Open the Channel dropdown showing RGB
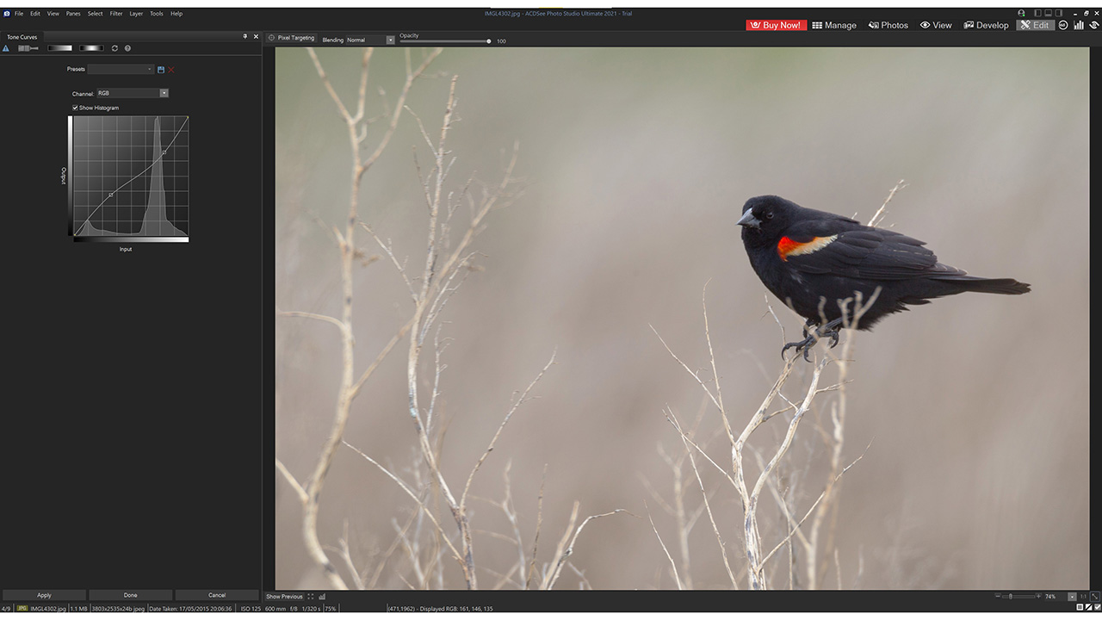This screenshot has width=1102, height=620. (x=164, y=93)
